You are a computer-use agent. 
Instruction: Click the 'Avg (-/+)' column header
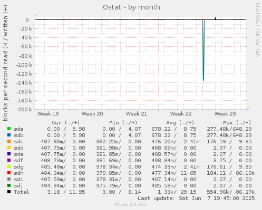180,123
